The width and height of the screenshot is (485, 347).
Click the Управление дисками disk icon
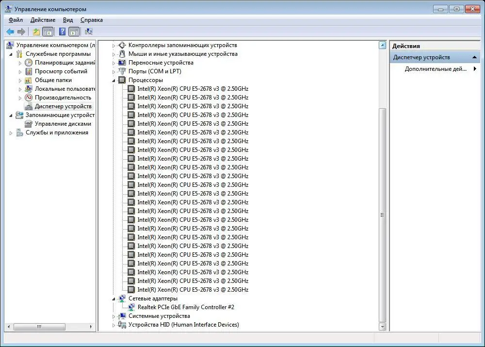click(29, 124)
